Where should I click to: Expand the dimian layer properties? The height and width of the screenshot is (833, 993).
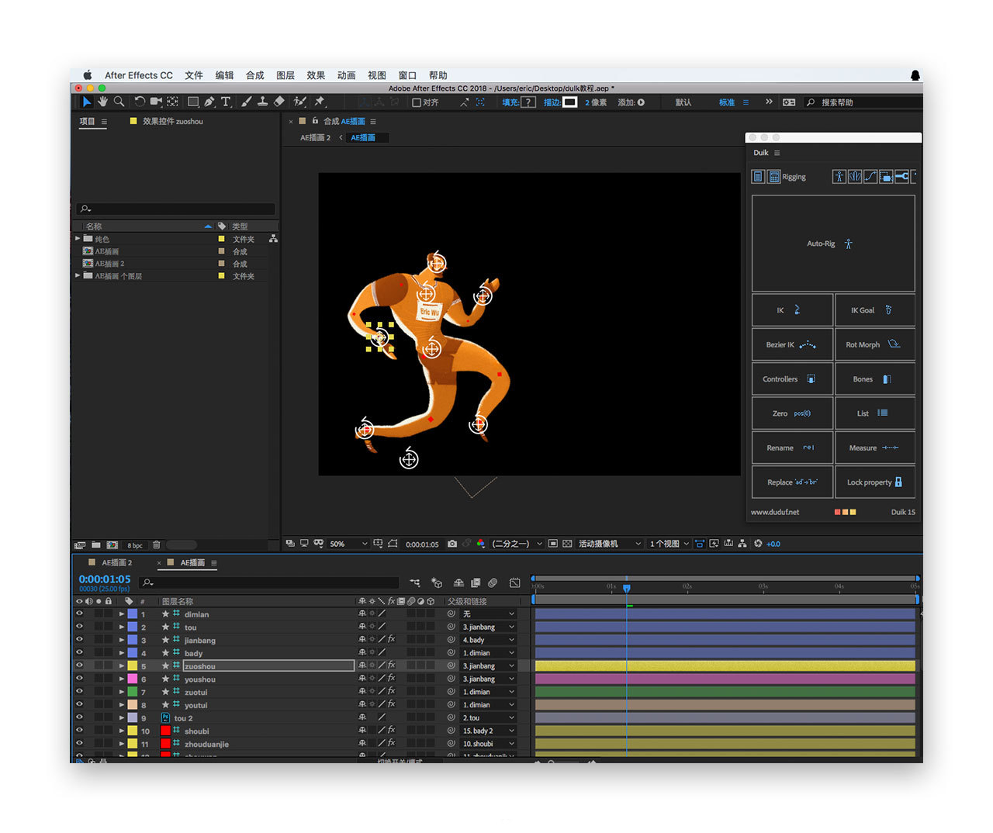point(121,614)
